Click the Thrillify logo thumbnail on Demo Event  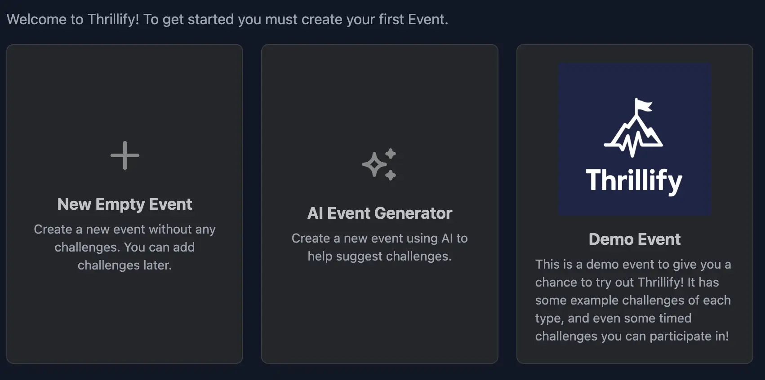[635, 138]
